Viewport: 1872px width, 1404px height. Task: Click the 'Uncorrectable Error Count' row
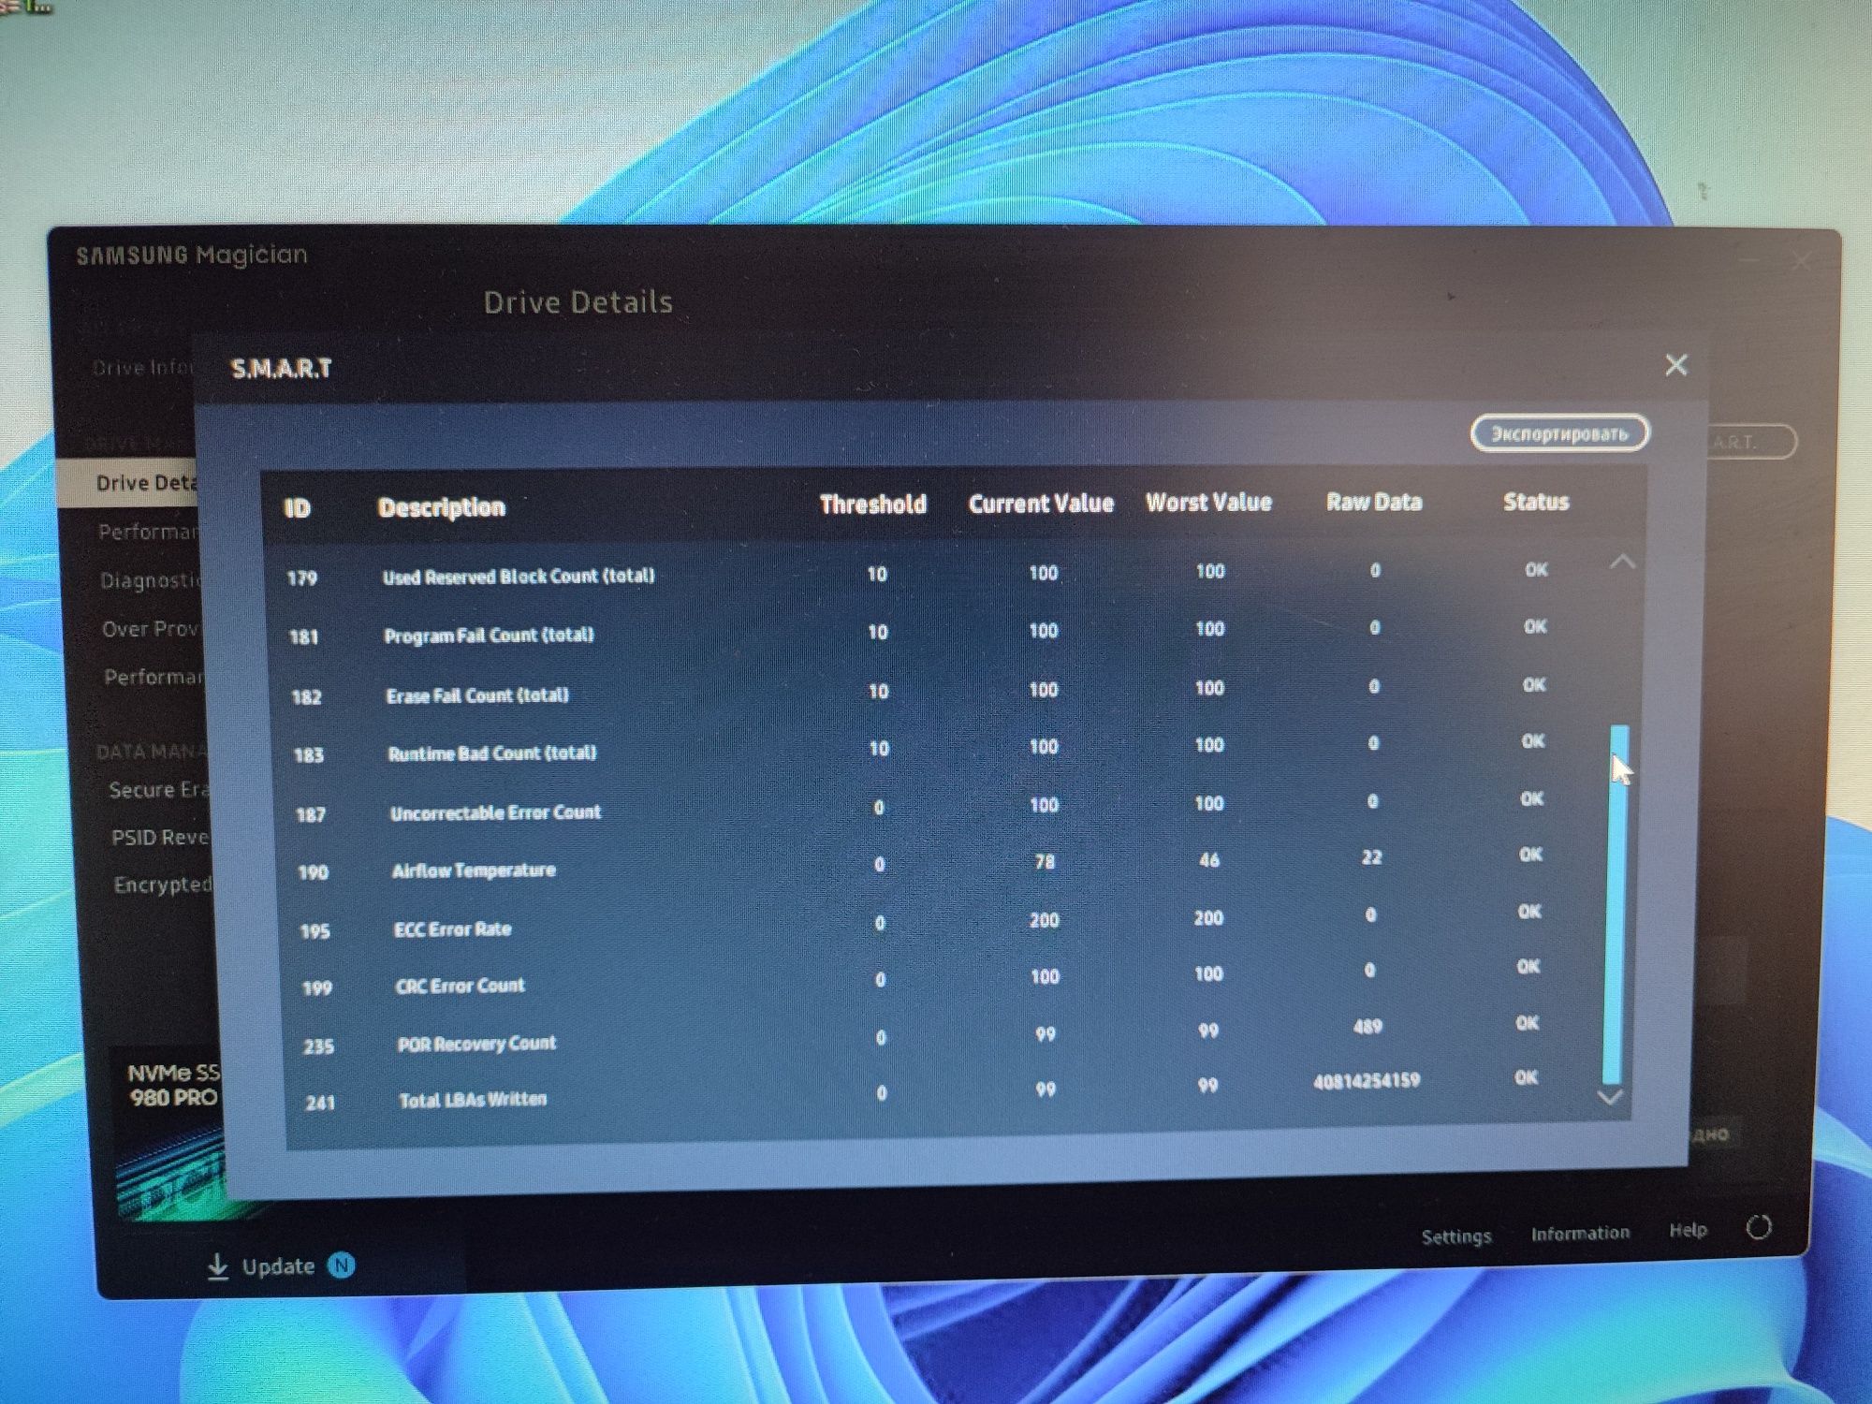(x=936, y=807)
